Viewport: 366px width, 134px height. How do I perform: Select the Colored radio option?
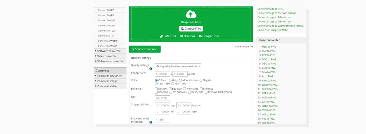coord(156,80)
